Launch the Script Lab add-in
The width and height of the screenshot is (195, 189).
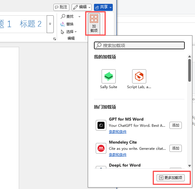click(x=139, y=79)
